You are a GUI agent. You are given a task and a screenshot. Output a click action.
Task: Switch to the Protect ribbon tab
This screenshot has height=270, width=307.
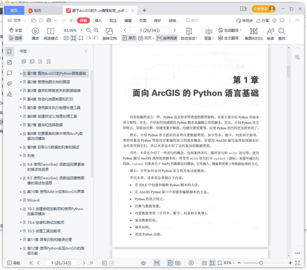[158, 20]
